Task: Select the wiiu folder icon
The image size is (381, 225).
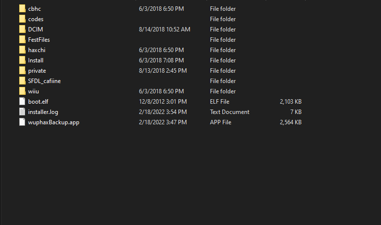Action: pyautogui.click(x=22, y=91)
